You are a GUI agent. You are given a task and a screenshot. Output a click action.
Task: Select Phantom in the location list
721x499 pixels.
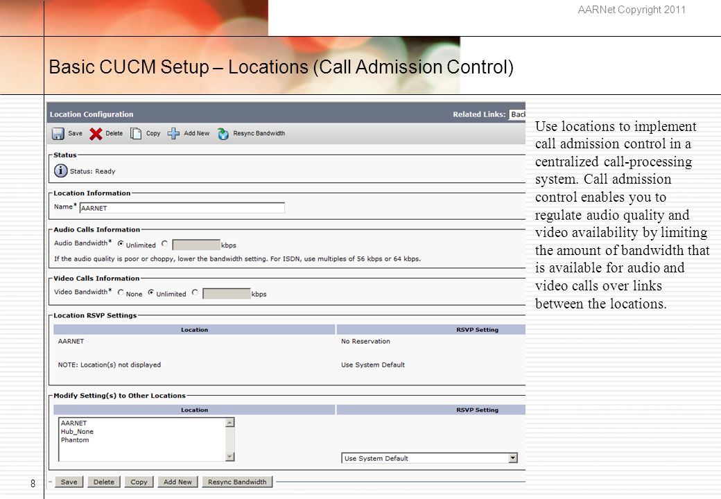(75, 439)
